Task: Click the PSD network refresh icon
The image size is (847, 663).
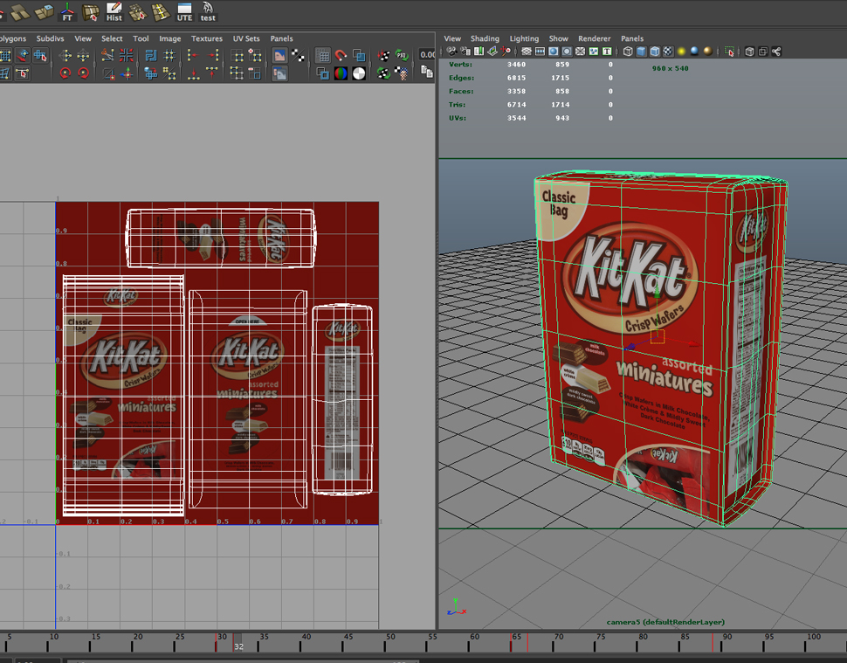Action: coord(402,55)
